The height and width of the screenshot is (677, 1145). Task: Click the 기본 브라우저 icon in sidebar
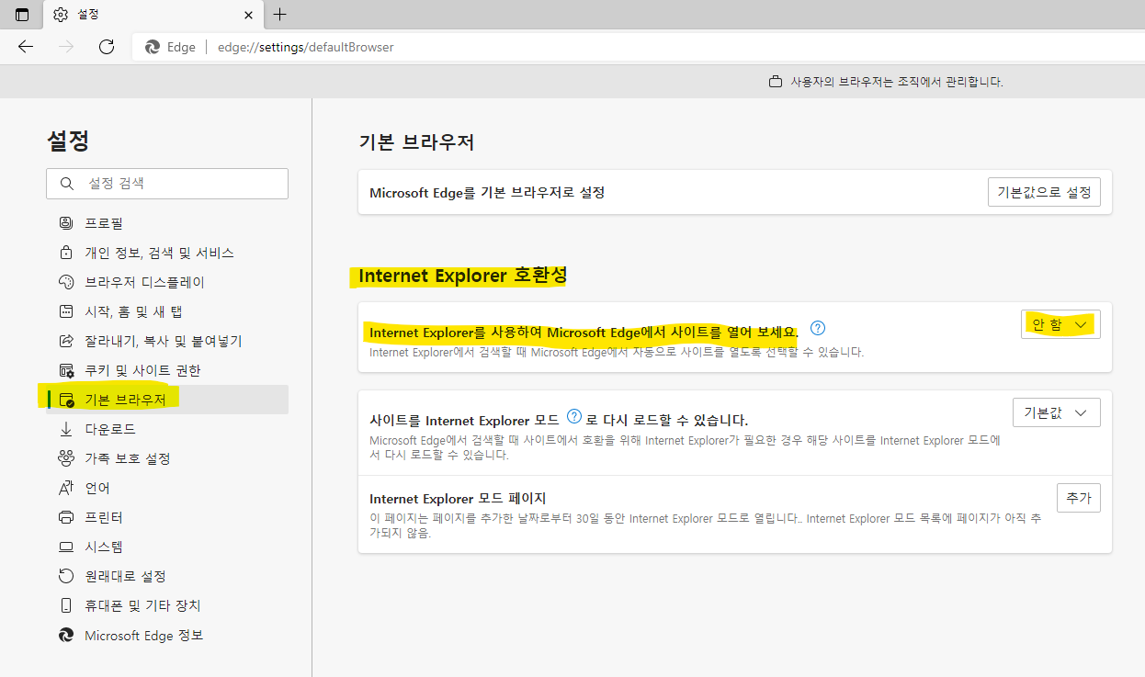pos(66,400)
